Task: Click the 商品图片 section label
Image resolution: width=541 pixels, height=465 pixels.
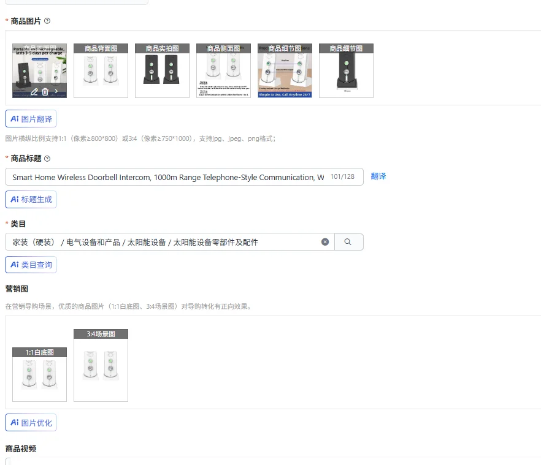Action: tap(26, 21)
